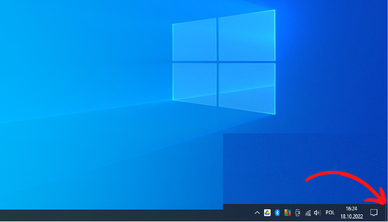Open the Action Center notifications icon

(x=374, y=213)
